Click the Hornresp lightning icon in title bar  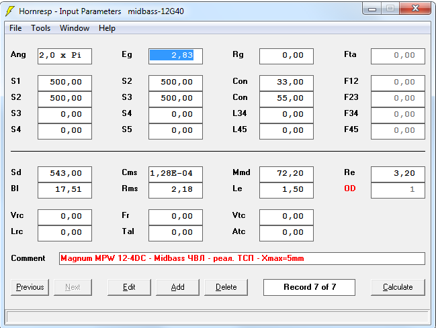click(10, 11)
